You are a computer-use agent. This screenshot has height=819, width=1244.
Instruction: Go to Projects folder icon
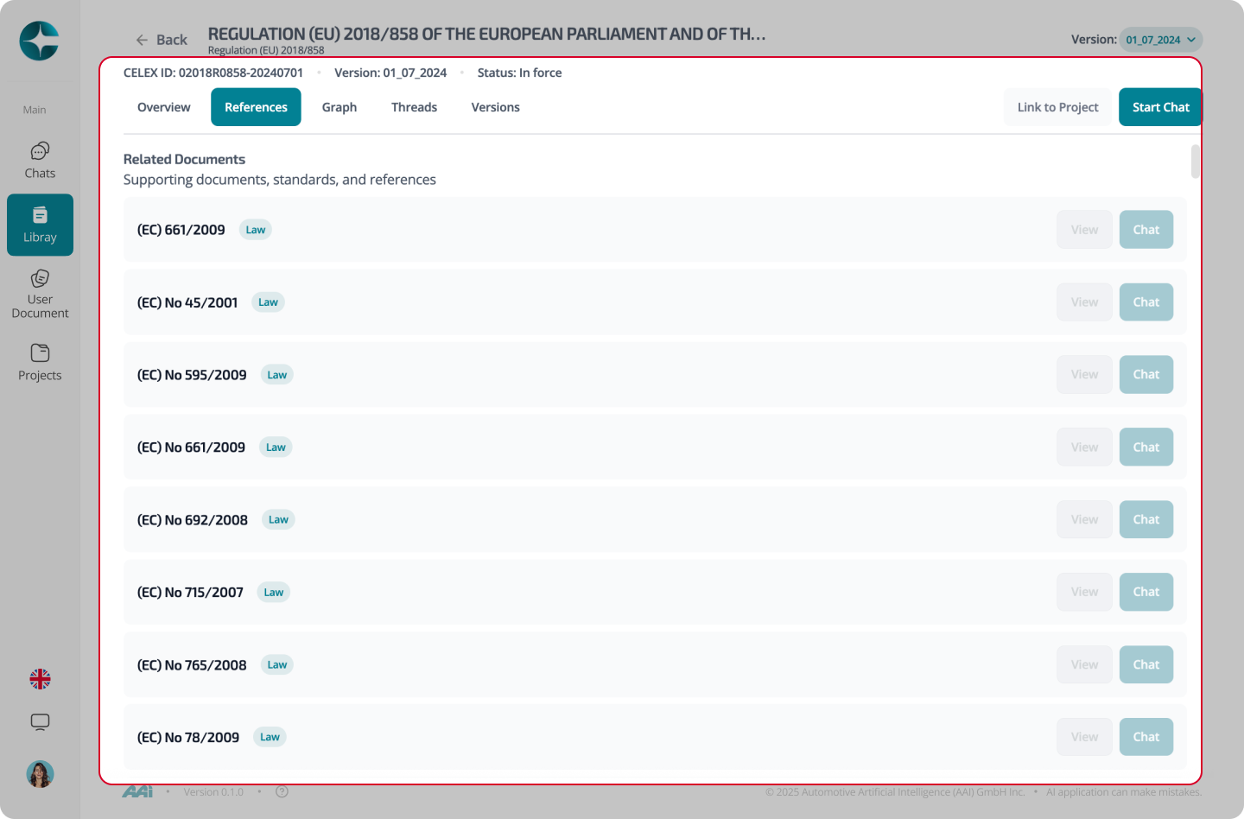pyautogui.click(x=40, y=352)
